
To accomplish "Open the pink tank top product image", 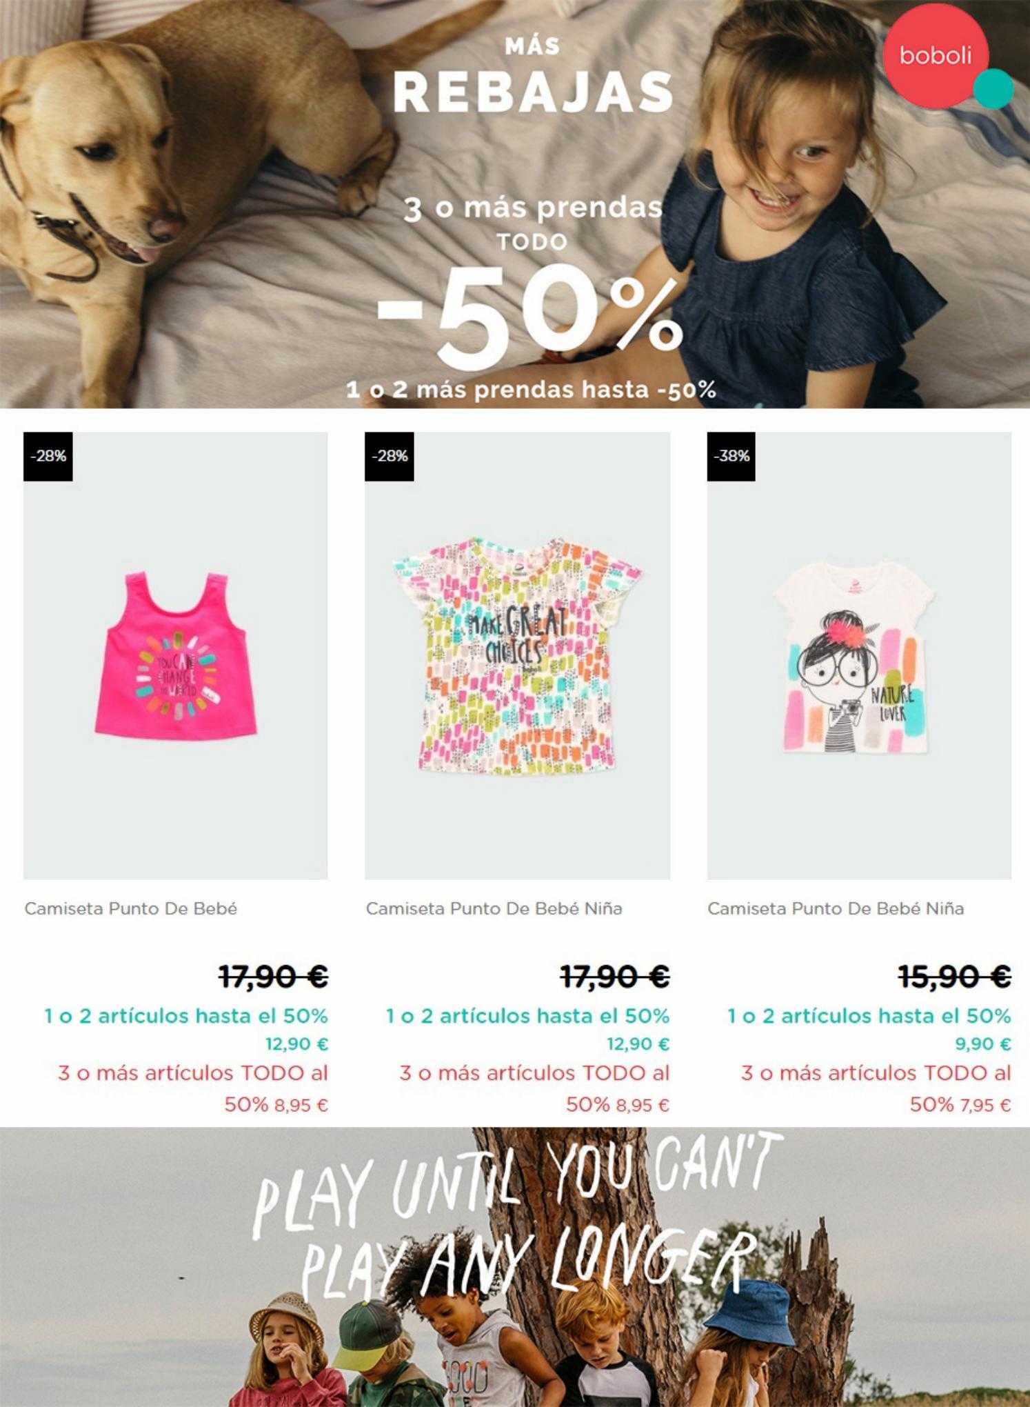I will pyautogui.click(x=176, y=655).
